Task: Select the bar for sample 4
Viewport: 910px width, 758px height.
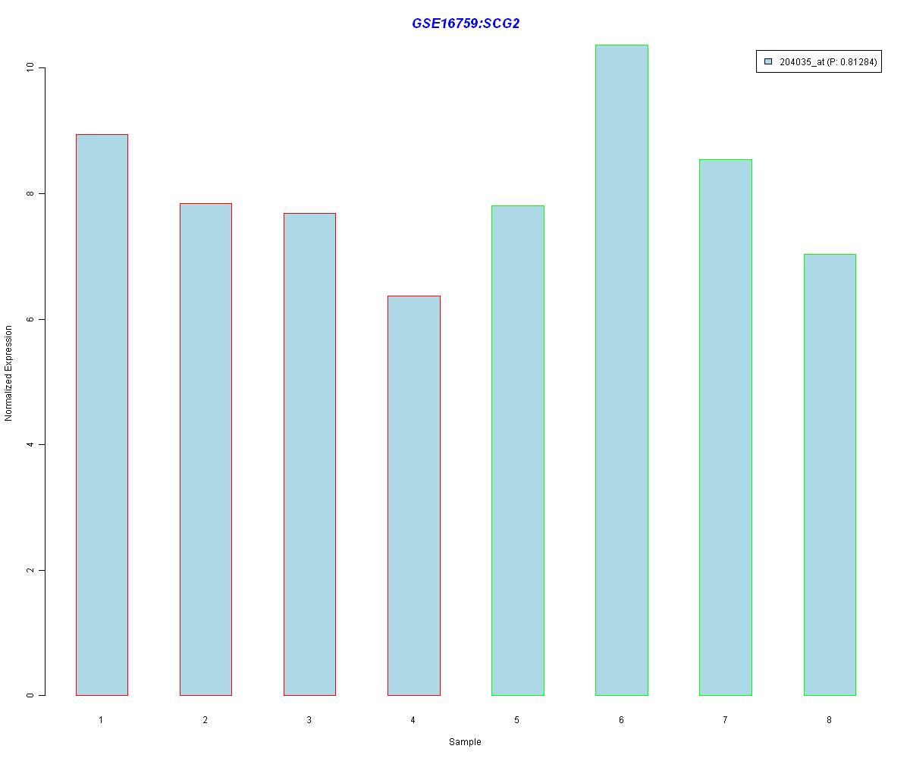Action: coord(413,496)
